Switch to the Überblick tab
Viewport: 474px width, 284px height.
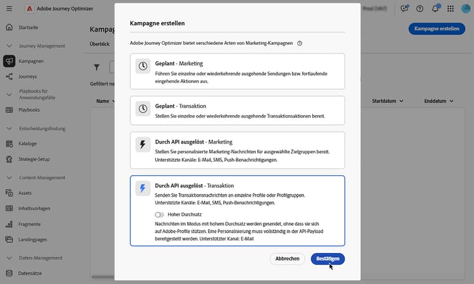(99, 44)
